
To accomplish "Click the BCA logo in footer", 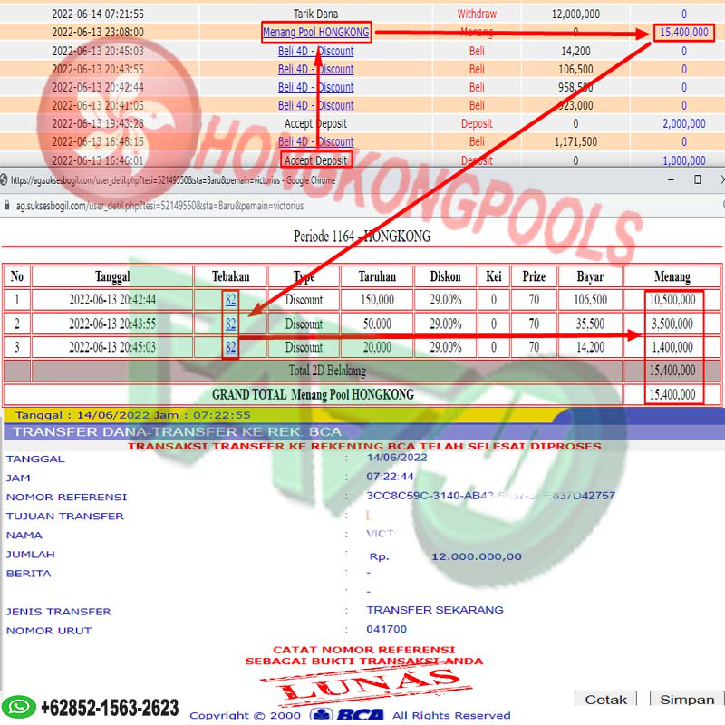I will 347,715.
